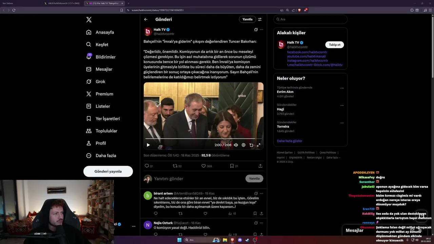Open Windows Start menu

(x=179, y=240)
